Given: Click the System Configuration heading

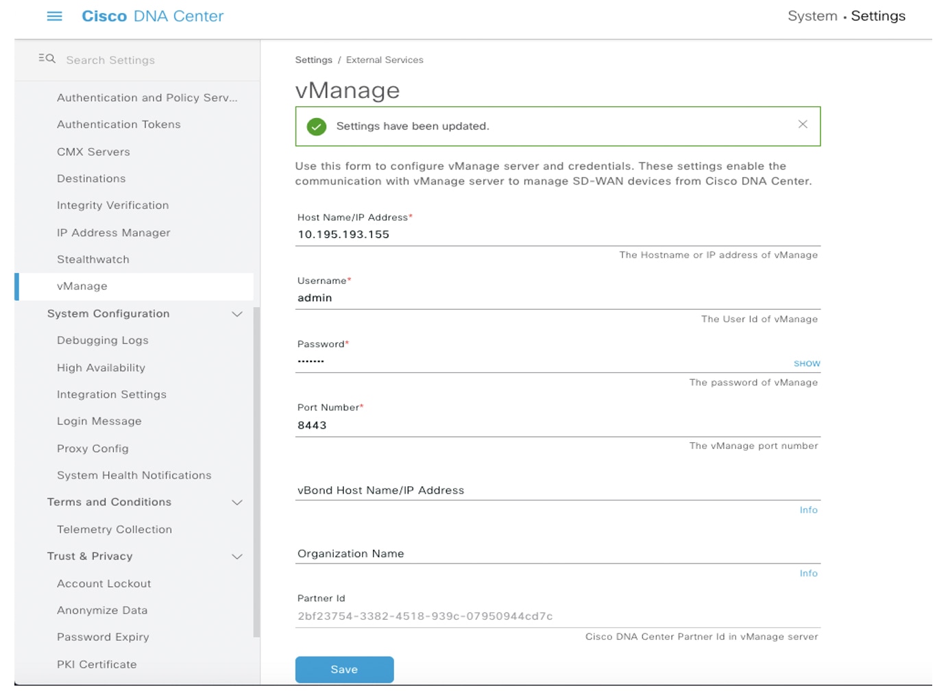Looking at the screenshot, I should [108, 313].
